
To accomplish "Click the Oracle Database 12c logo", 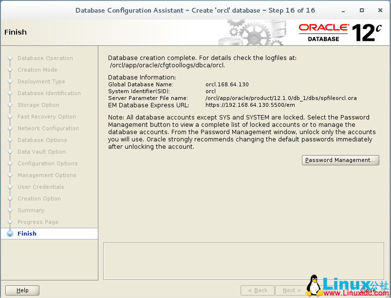I will [x=341, y=32].
